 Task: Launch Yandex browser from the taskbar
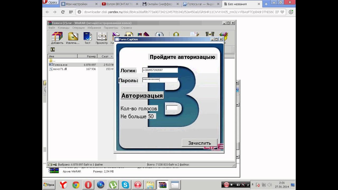pos(63,185)
